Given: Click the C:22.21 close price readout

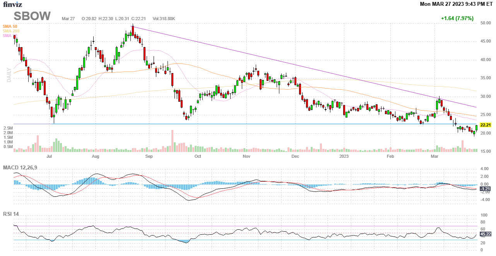Looking at the screenshot, I should click(x=138, y=19).
